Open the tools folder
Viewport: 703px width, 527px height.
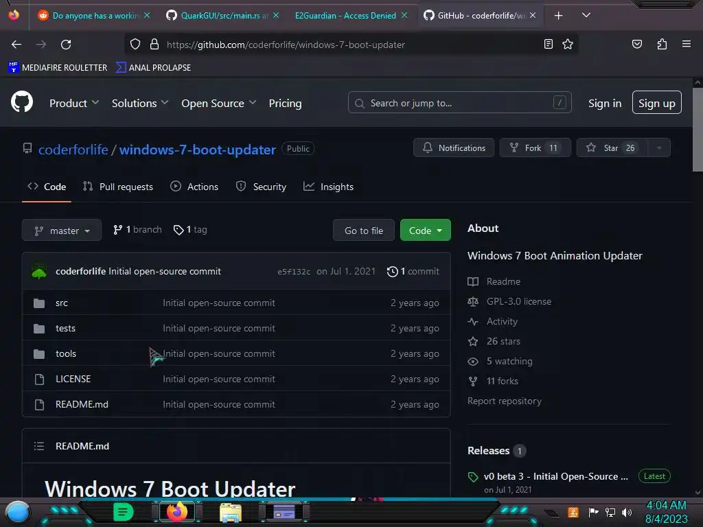point(66,353)
